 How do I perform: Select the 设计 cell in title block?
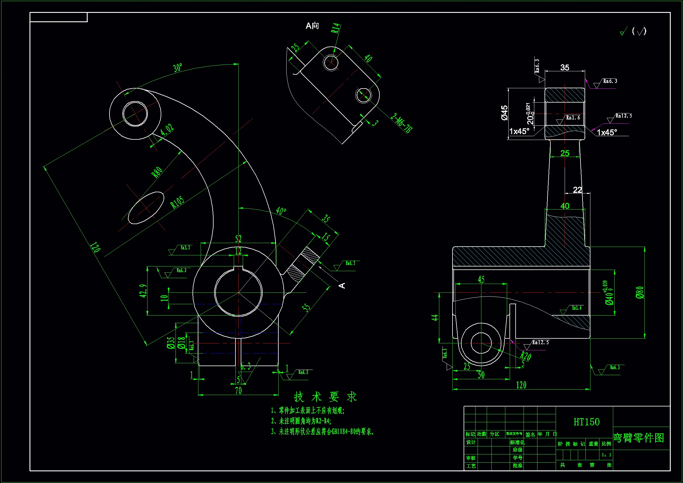click(471, 442)
